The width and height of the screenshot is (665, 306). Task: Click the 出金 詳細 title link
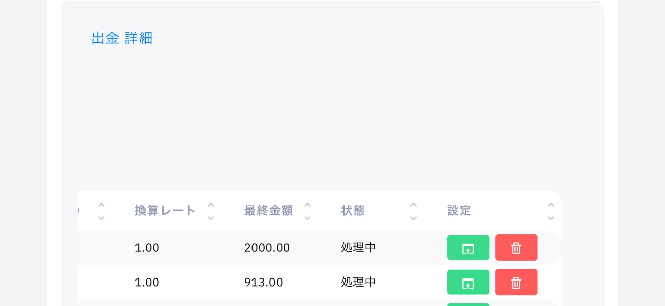pyautogui.click(x=122, y=38)
